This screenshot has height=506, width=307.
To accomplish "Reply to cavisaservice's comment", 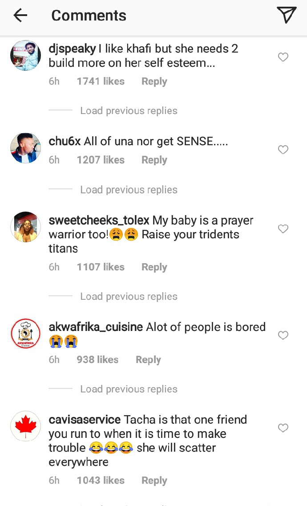I will coord(154,481).
